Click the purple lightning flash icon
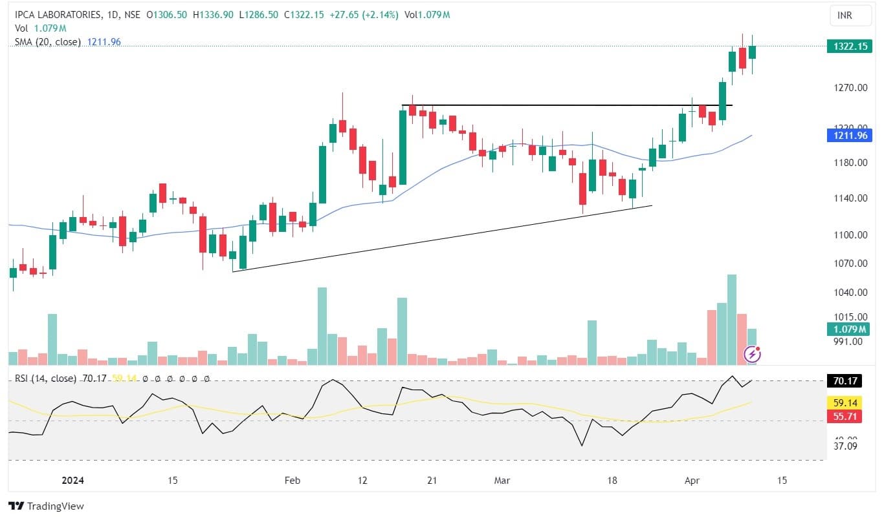884x520 pixels. pos(752,354)
